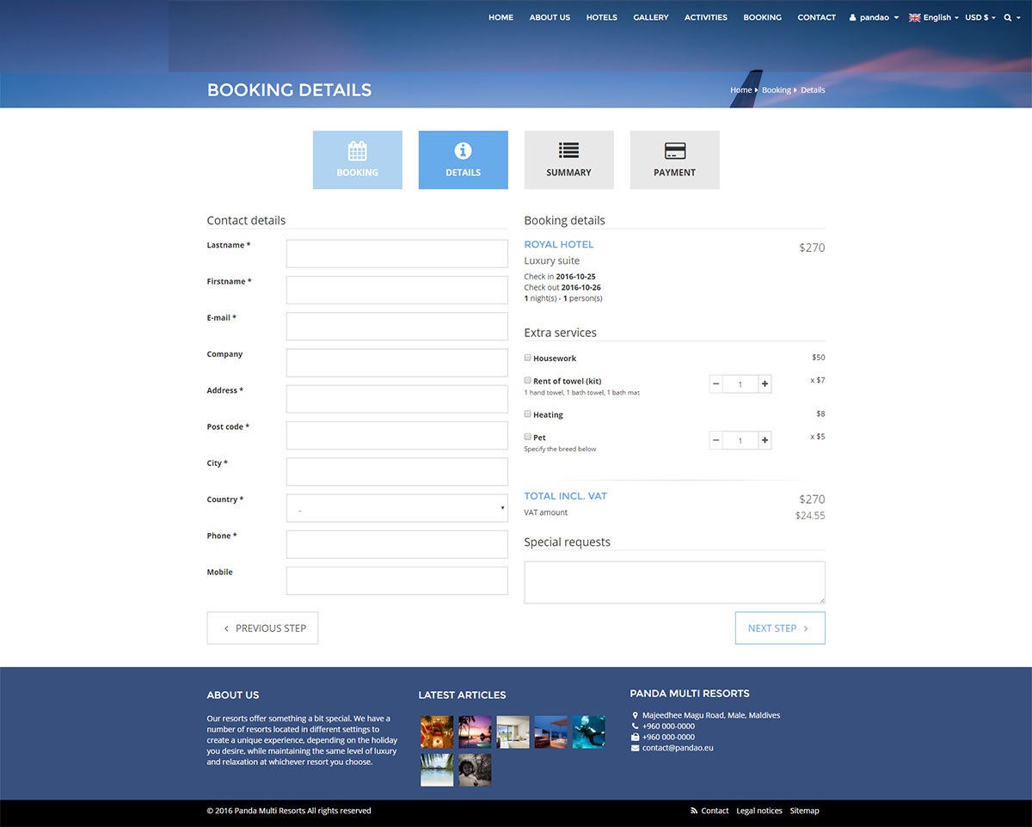Screen dimensions: 1032x827
Task: Click the calendar icon on the Booking step
Action: (x=357, y=151)
